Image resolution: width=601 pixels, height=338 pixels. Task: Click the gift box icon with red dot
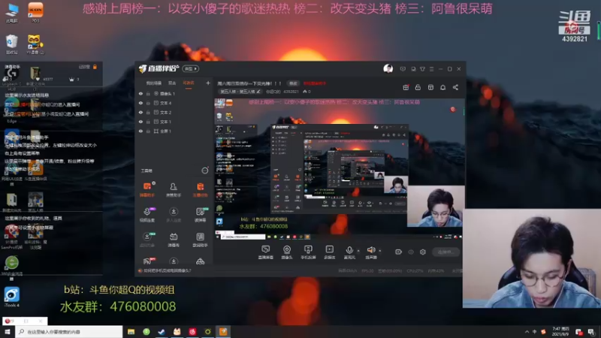(x=406, y=87)
